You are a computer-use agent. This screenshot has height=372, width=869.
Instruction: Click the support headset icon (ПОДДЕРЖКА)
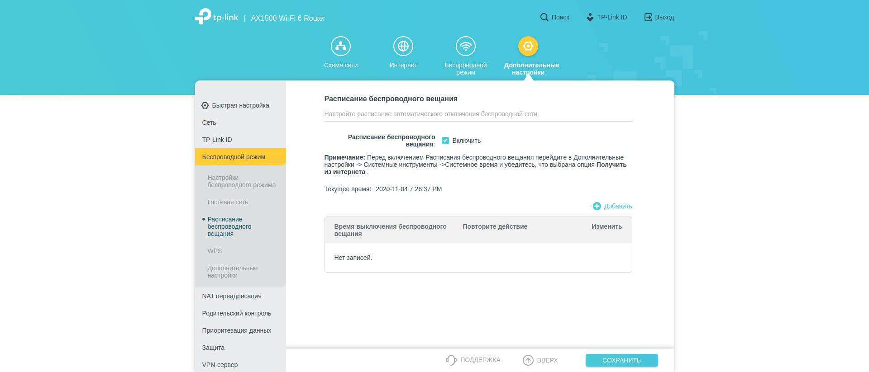click(451, 360)
